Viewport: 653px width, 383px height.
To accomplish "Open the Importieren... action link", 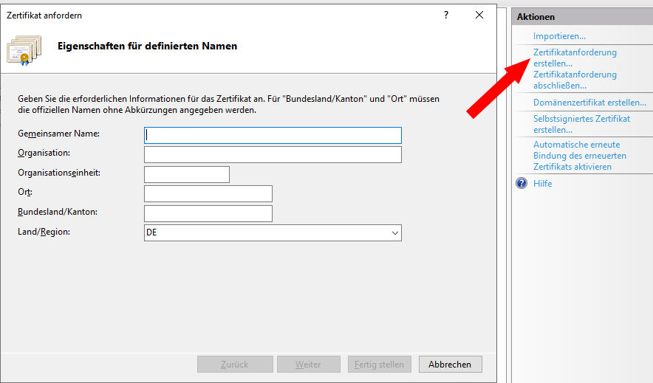I will click(559, 36).
